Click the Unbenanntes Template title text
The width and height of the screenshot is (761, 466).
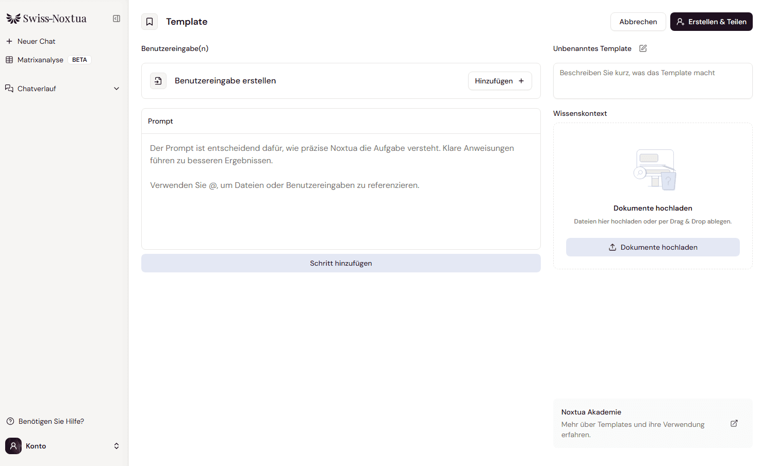pyautogui.click(x=592, y=48)
